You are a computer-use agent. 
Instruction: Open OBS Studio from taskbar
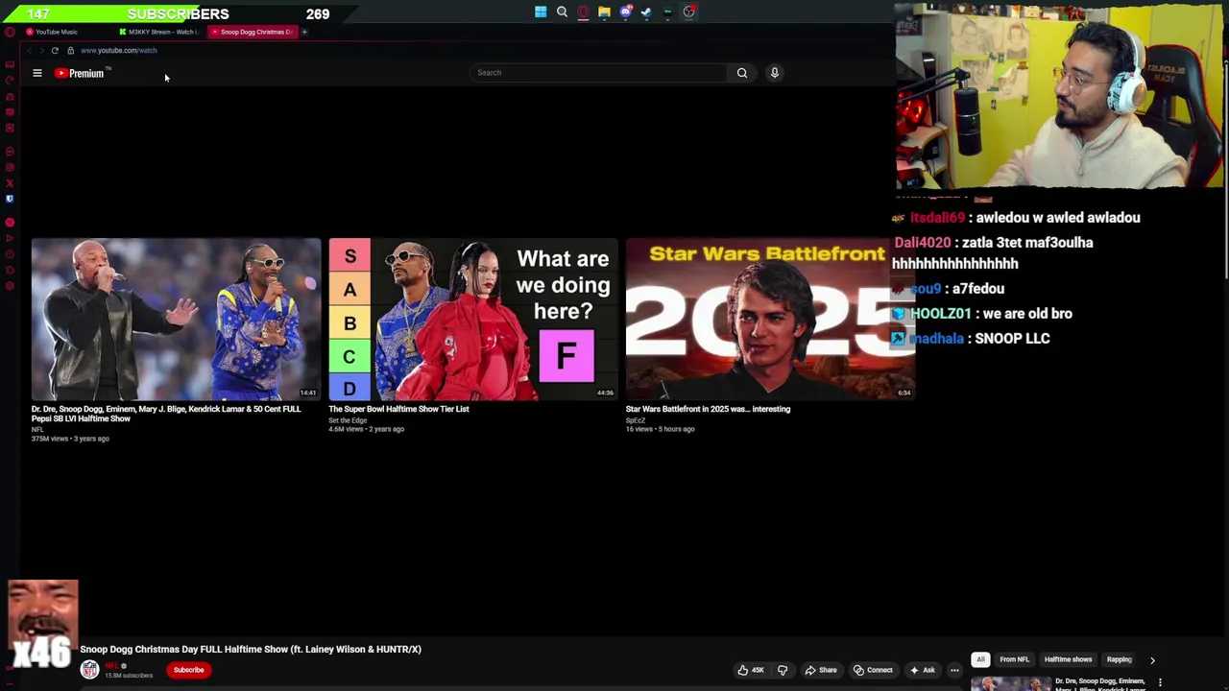[688, 12]
